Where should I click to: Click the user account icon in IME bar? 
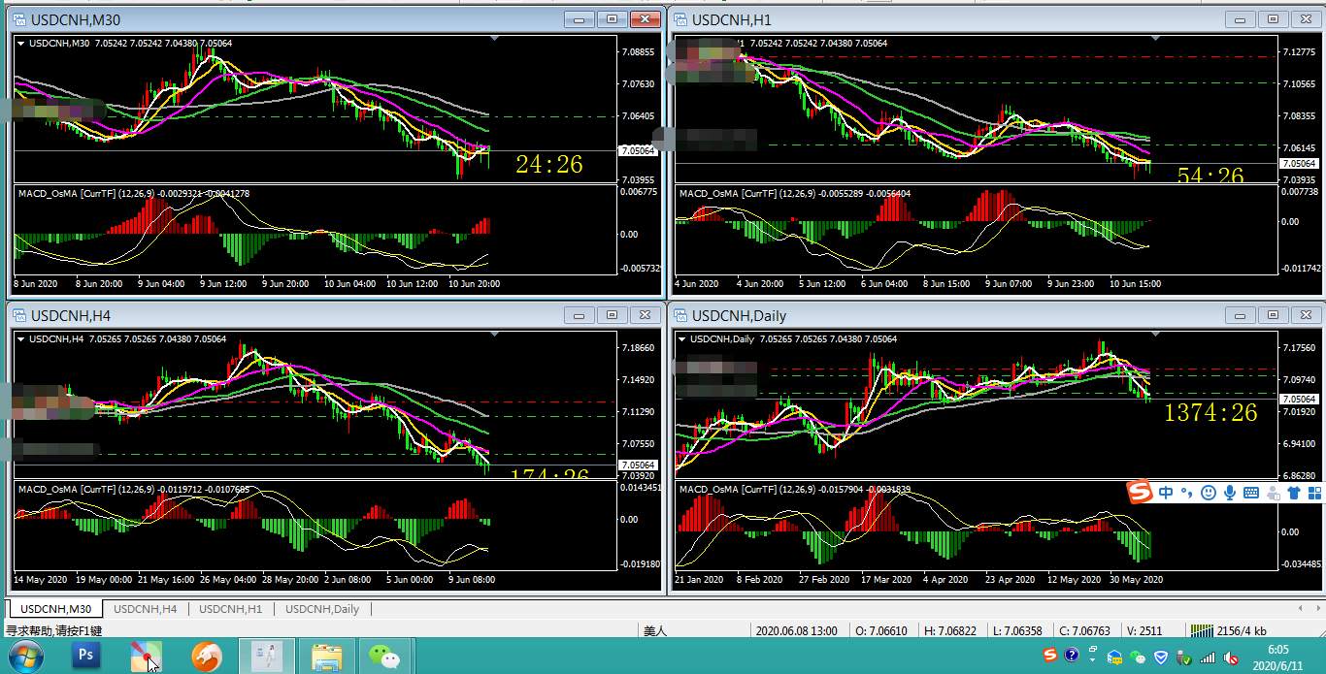click(1273, 493)
